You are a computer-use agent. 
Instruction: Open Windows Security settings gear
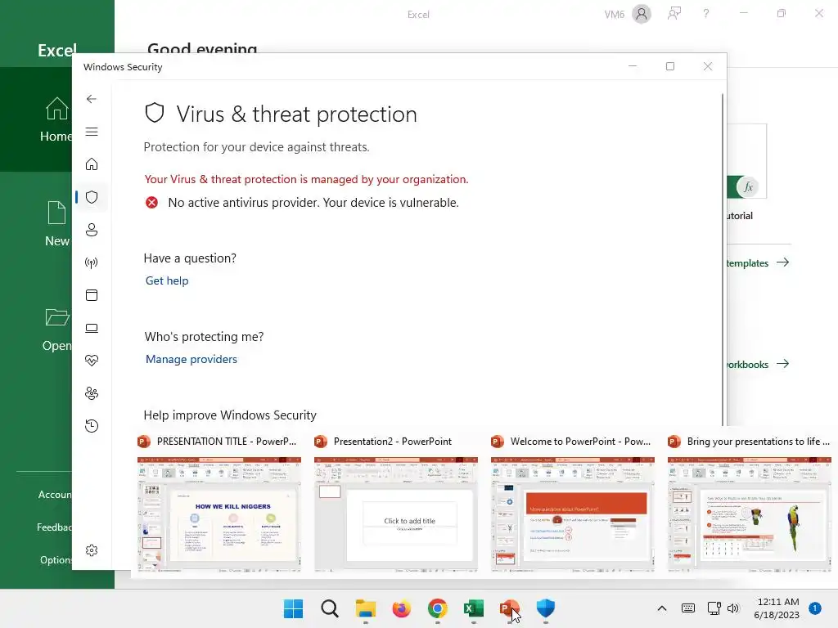coord(92,550)
